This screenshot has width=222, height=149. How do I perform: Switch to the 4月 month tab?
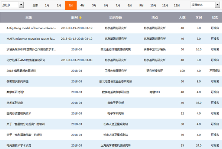click(82, 5)
